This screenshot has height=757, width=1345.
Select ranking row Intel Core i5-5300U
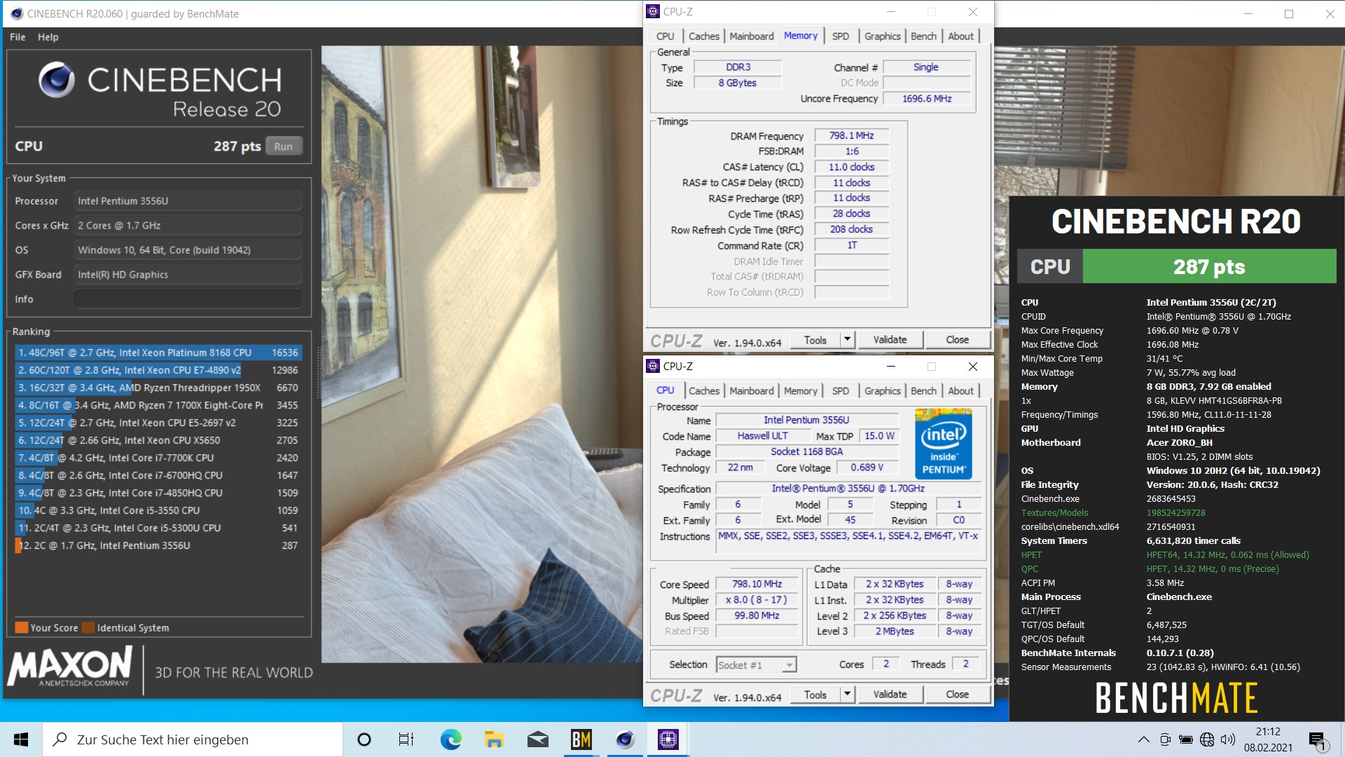pyautogui.click(x=158, y=528)
